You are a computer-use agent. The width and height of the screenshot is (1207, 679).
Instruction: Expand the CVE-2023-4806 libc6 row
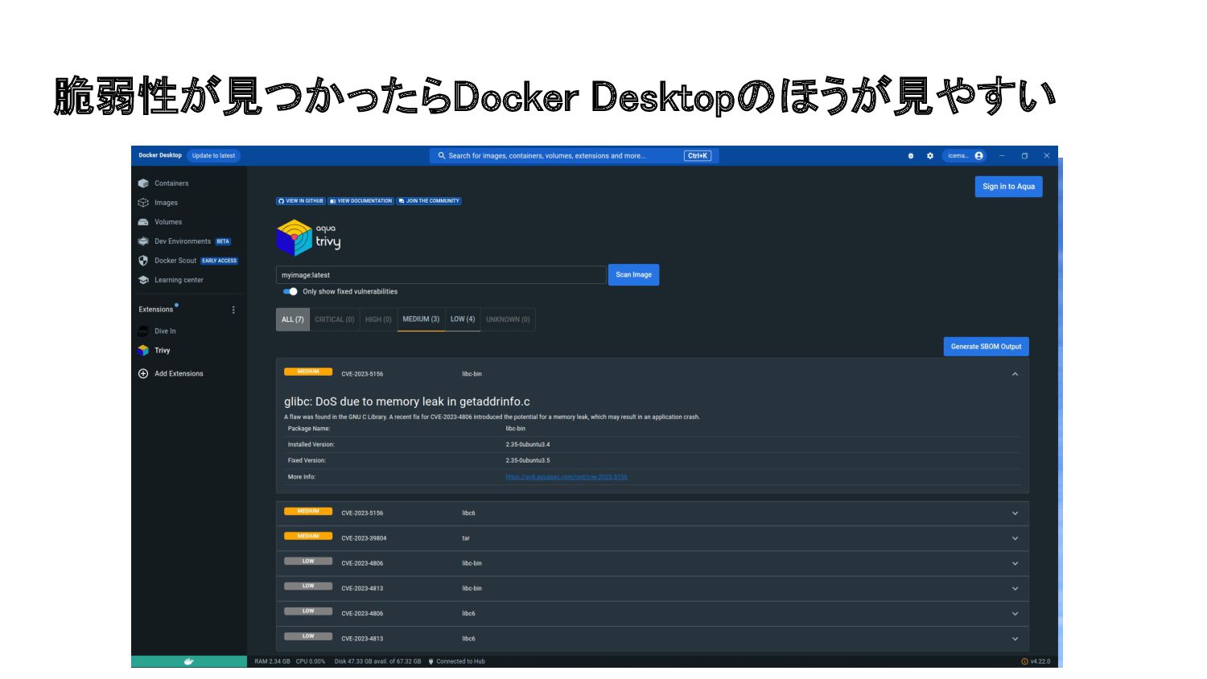[x=1015, y=613]
